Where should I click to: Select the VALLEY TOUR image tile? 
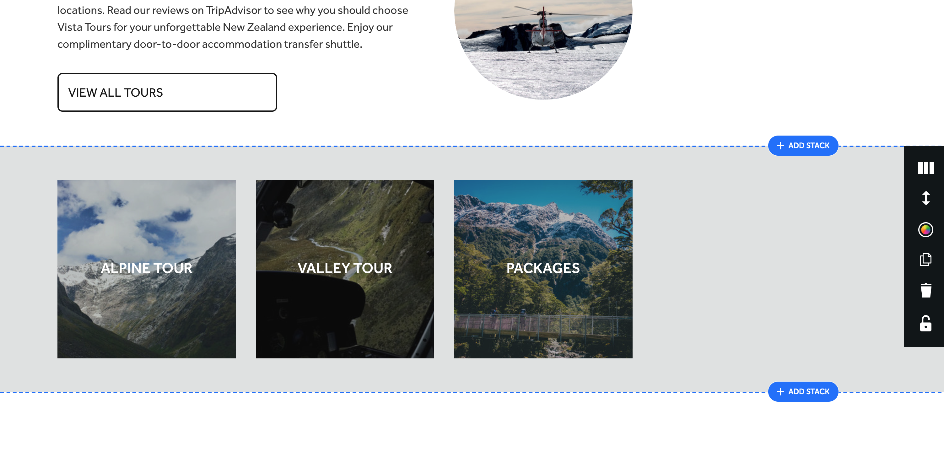coord(345,269)
